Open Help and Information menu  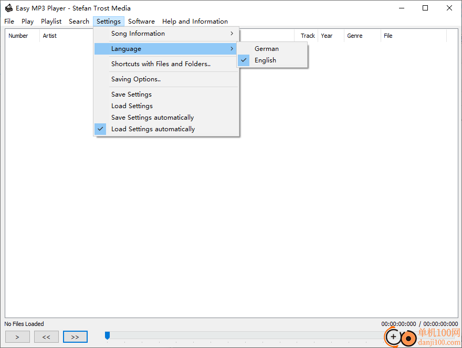[195, 21]
